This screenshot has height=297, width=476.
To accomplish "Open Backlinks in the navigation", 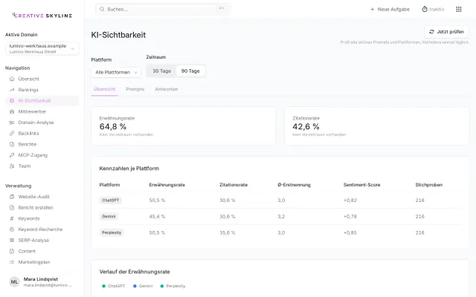I will 42,134.
